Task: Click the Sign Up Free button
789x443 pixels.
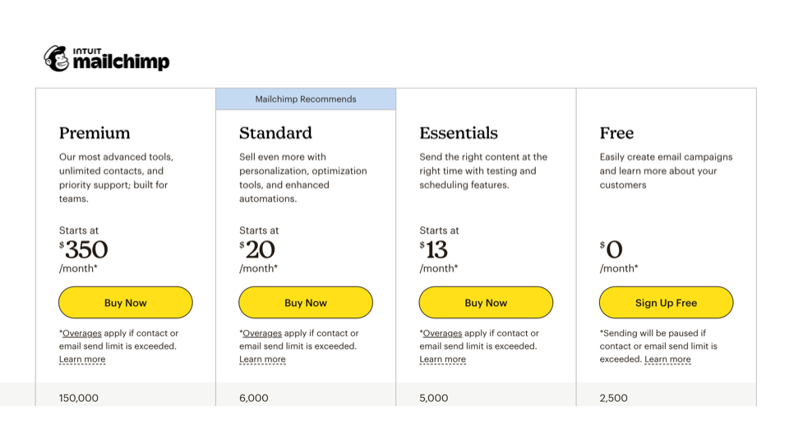Action: pos(666,303)
